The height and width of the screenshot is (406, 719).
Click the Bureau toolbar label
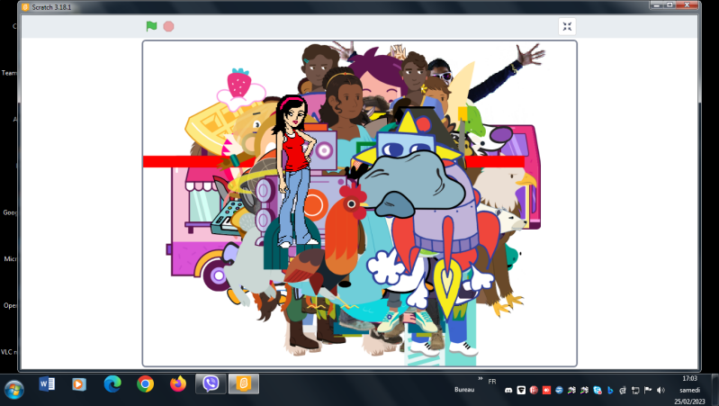[464, 390]
